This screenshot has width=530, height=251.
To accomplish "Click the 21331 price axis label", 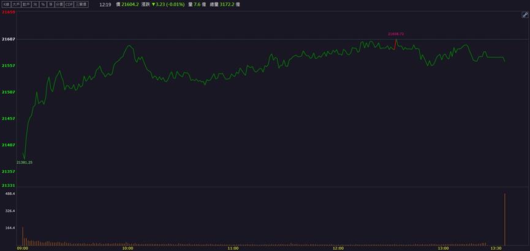I will tap(7, 185).
